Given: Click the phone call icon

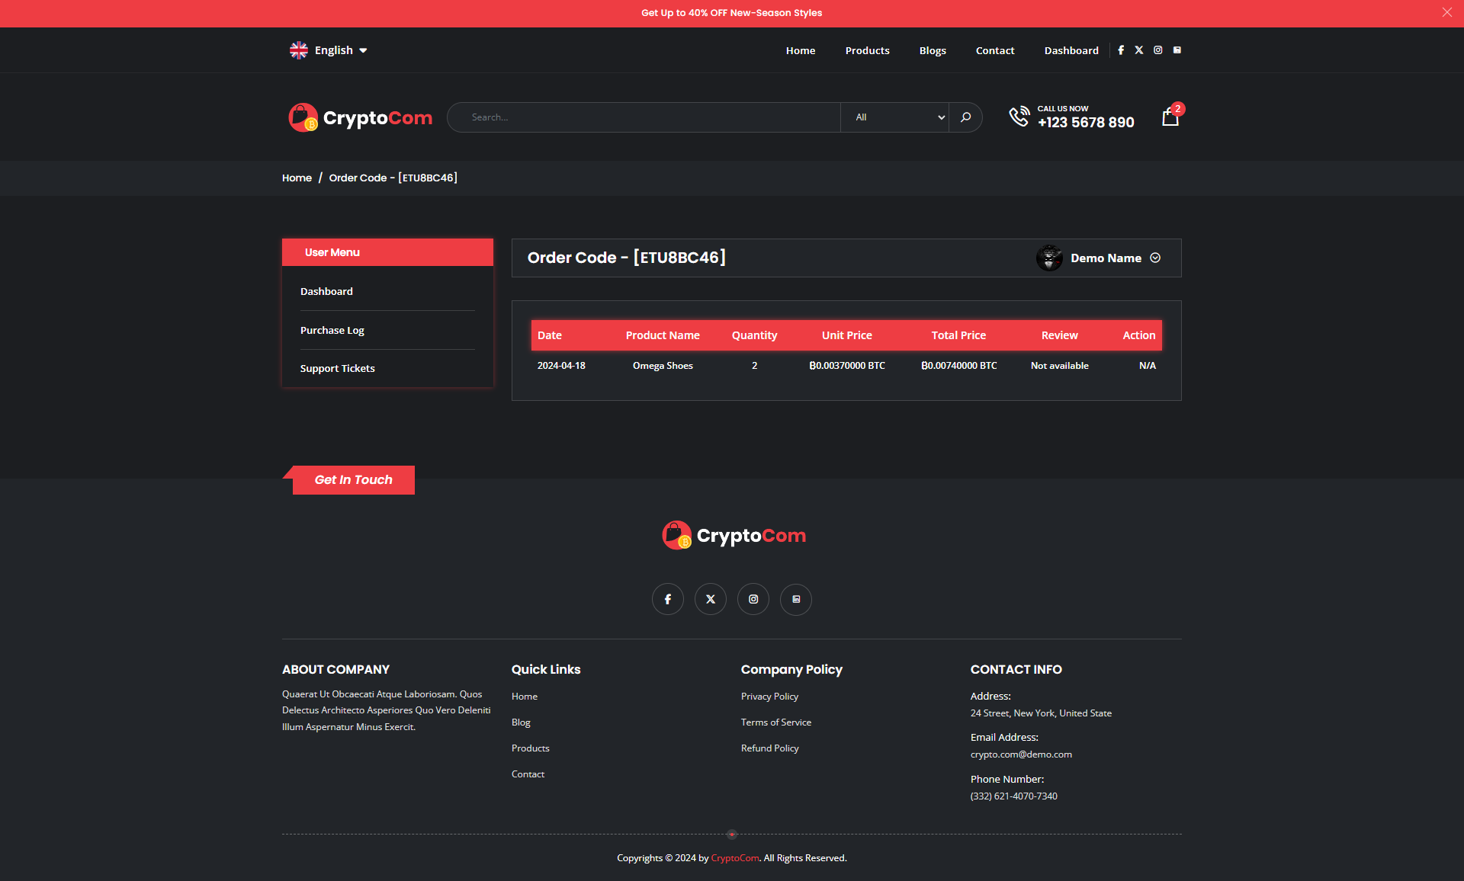Looking at the screenshot, I should coord(1019,117).
